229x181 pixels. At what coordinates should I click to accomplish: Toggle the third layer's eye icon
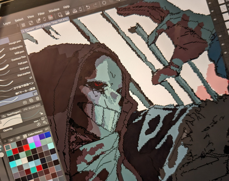click(215, 19)
